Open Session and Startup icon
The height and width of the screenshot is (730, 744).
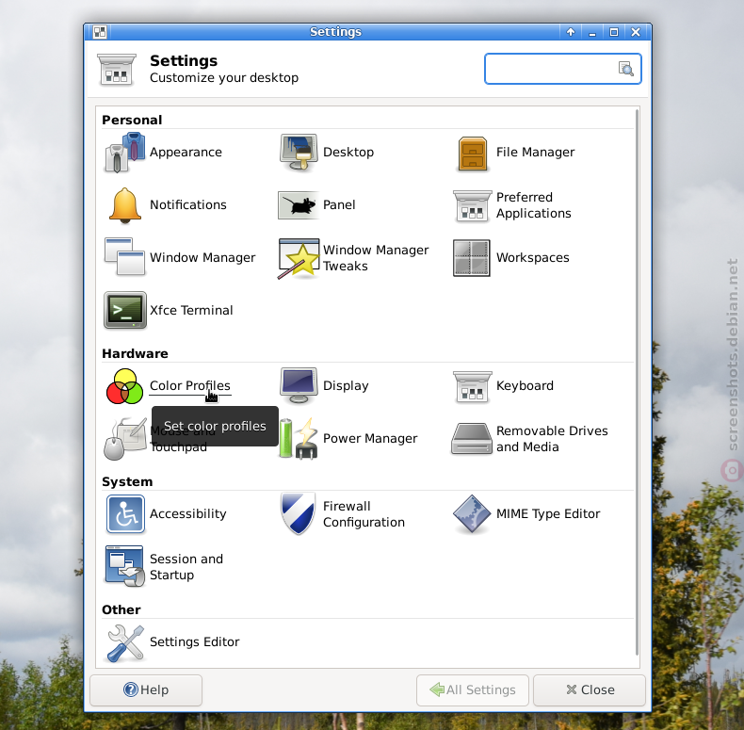124,566
